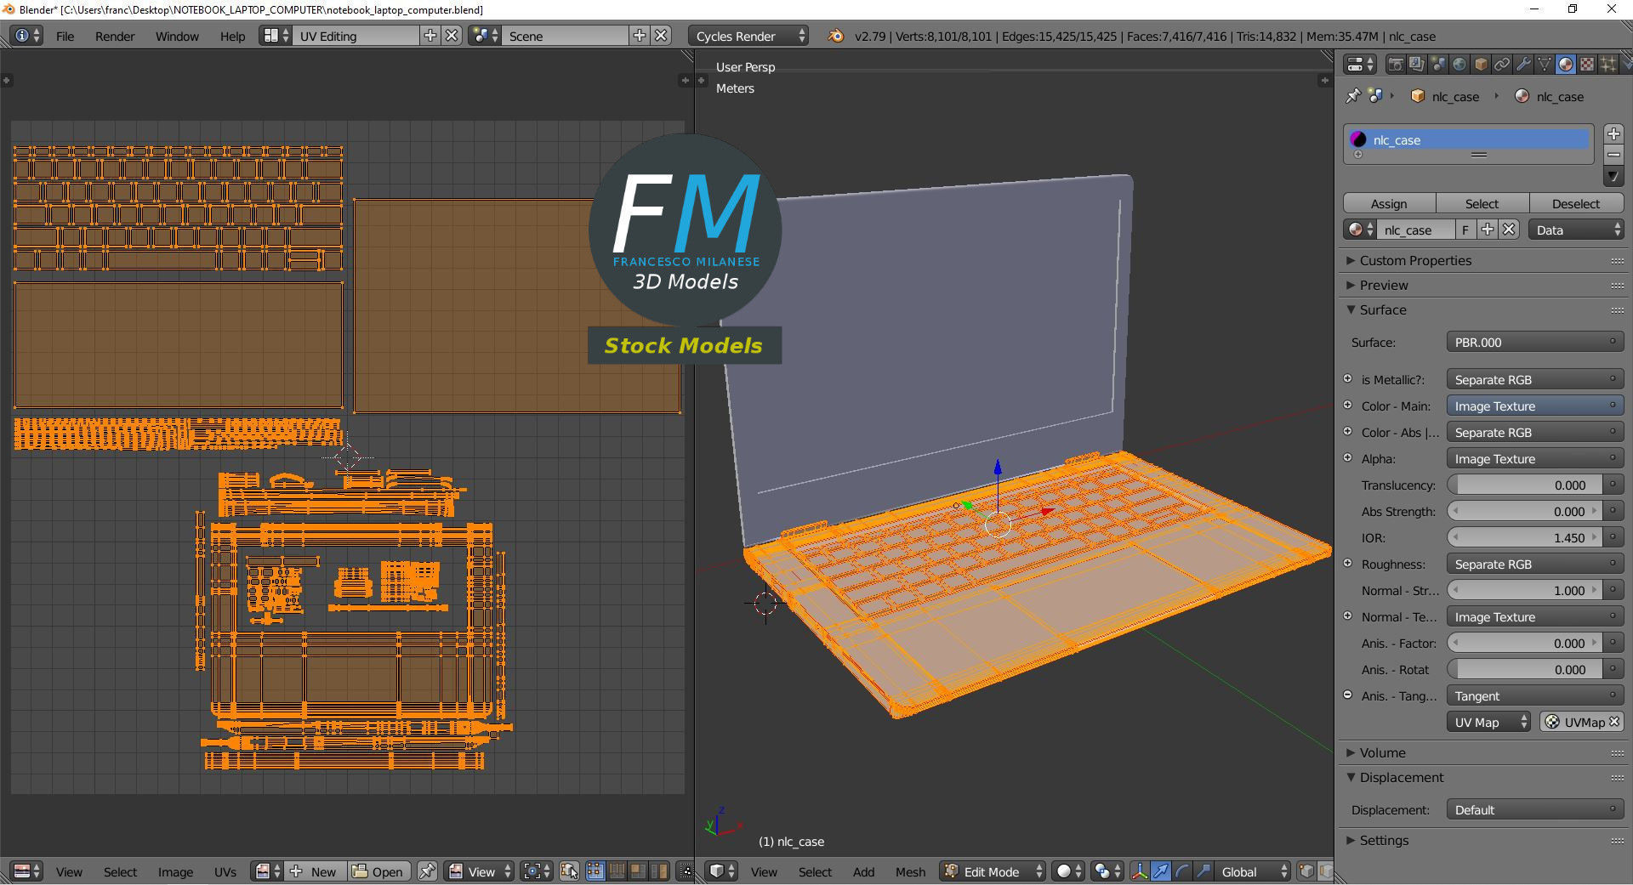Viewport: 1633px width, 885px height.
Task: Open the Edit Mode selector dropdown
Action: tap(993, 871)
